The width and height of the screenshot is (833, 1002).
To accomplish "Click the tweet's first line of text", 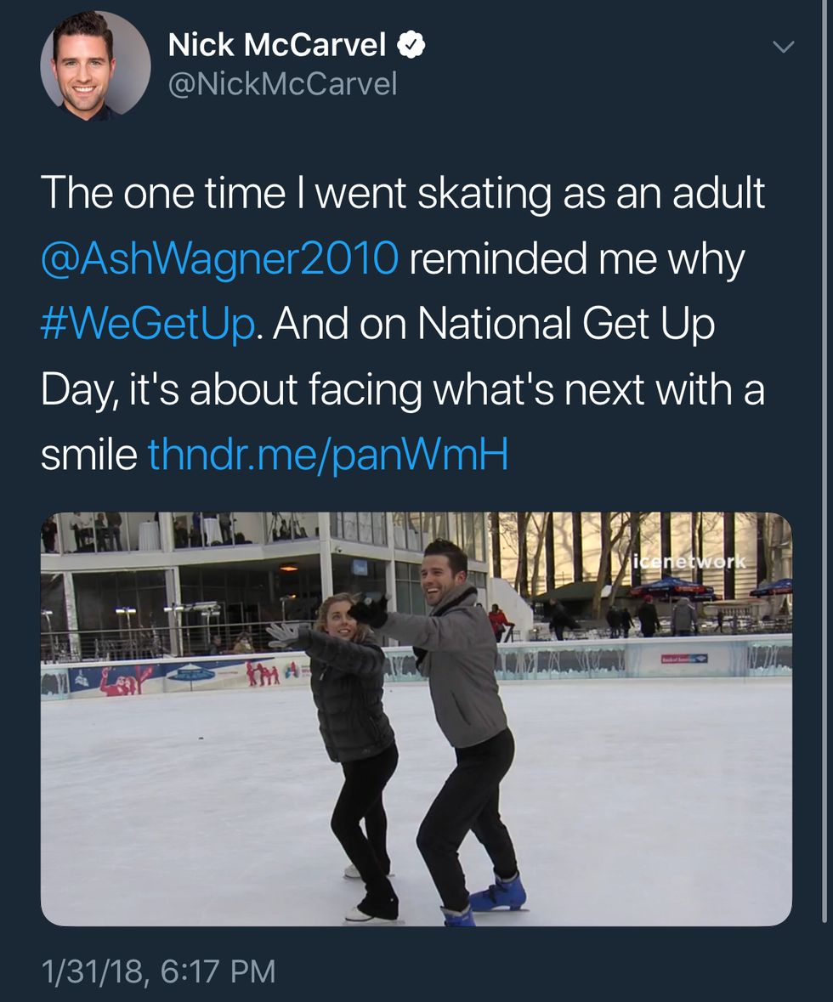I will coord(402,193).
